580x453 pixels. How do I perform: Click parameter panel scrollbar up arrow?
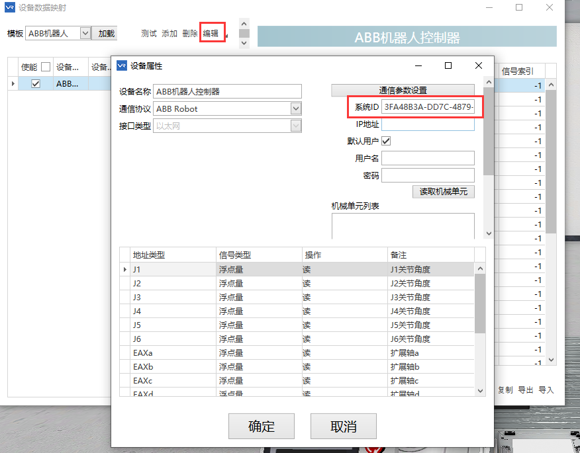coord(489,82)
